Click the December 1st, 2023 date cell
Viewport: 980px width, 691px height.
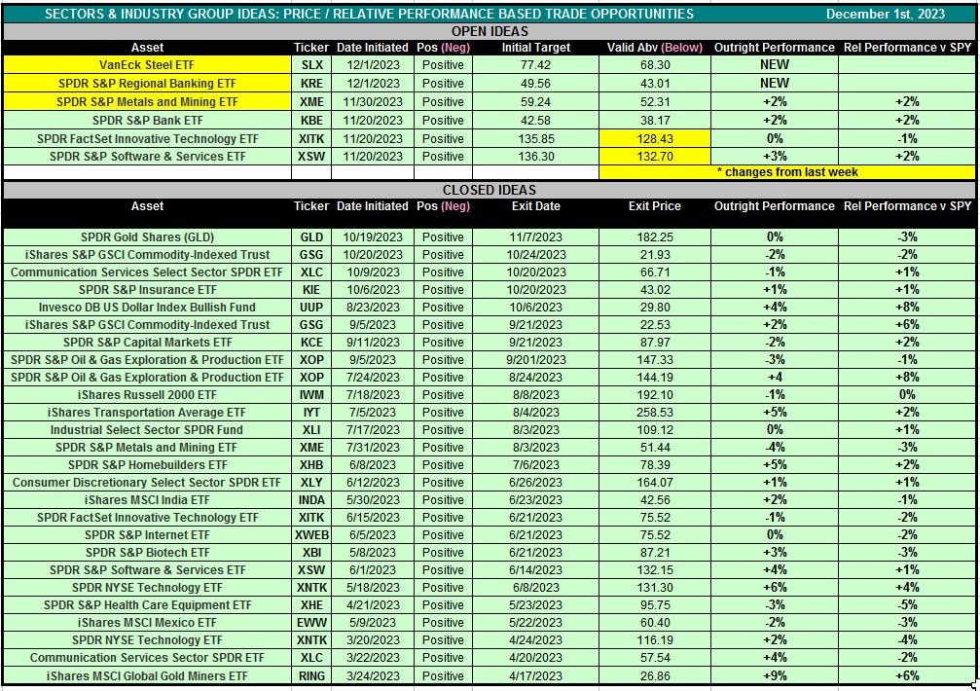(887, 14)
